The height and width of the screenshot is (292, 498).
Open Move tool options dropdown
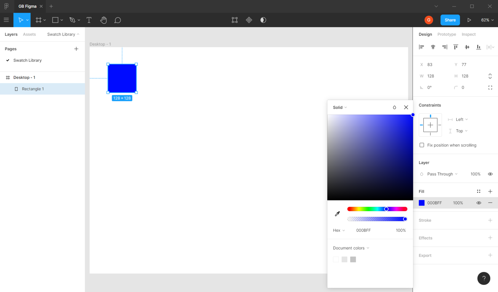pyautogui.click(x=27, y=20)
